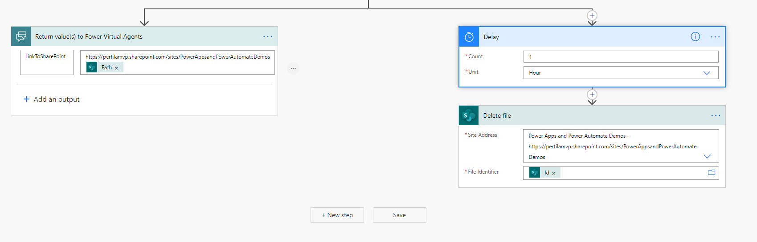757x242 pixels.
Task: Open the Delete file ellipsis menu
Action: pos(716,115)
